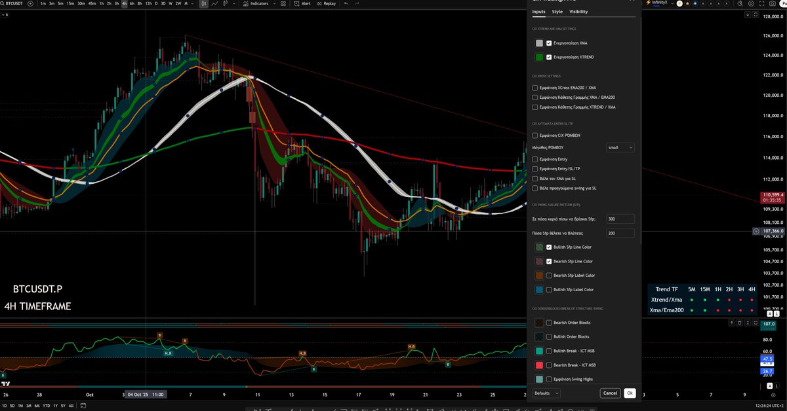
Task: Open Μέγεθος ΡΟΜΒΟΥ small dropdown
Action: tap(620, 148)
